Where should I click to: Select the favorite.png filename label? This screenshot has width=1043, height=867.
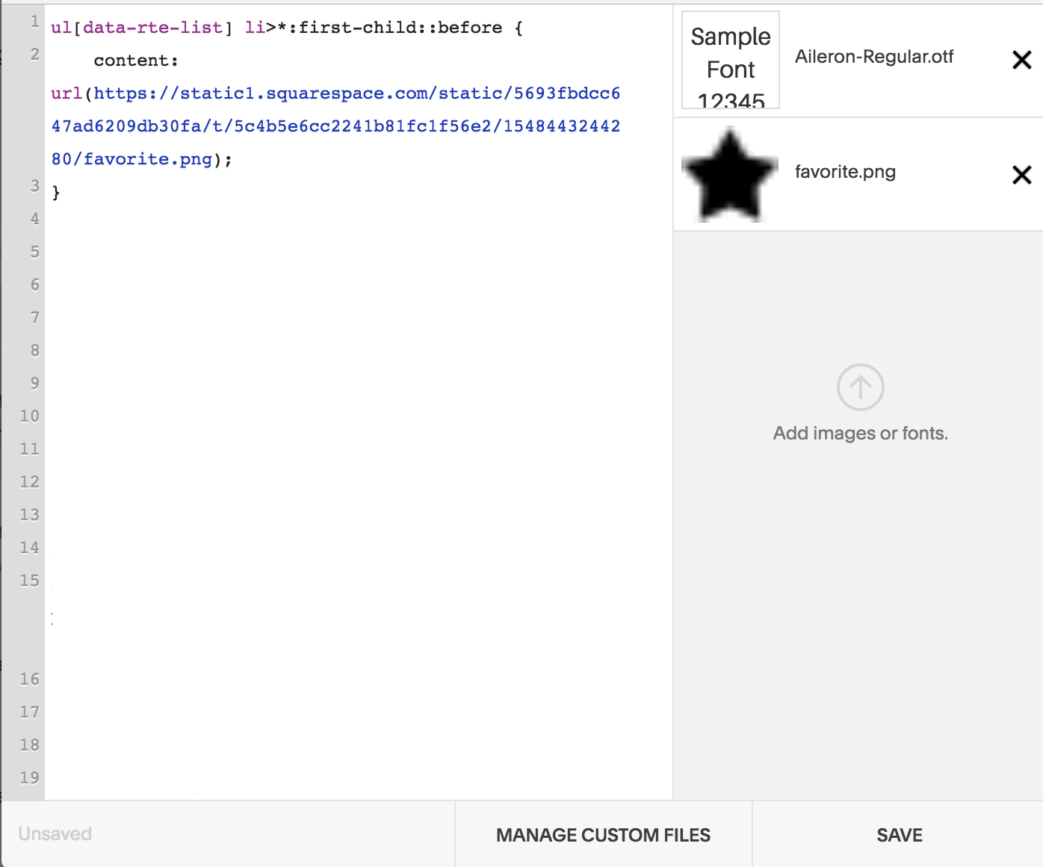pos(846,172)
